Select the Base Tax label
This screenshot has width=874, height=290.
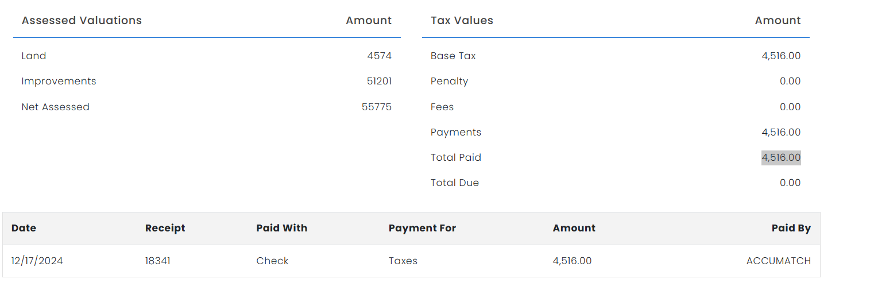453,56
